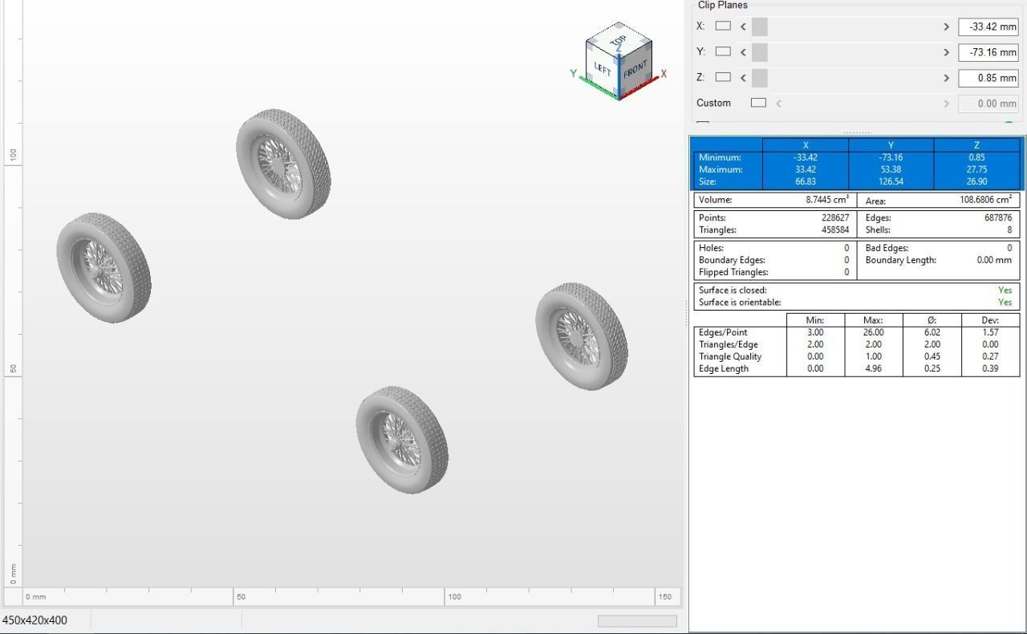Select the TOP face of view cube
The height and width of the screenshot is (634, 1027).
618,40
